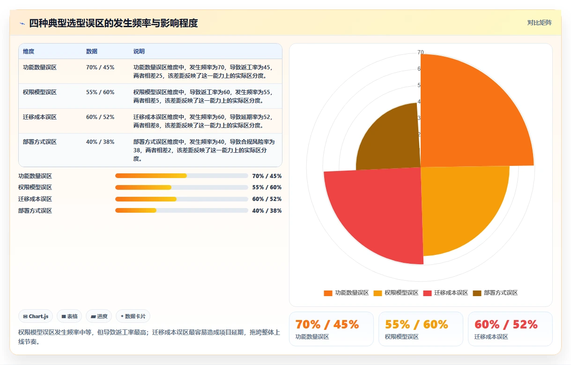
Task: Select 功能数量误区 table row cell
Action: [40, 67]
